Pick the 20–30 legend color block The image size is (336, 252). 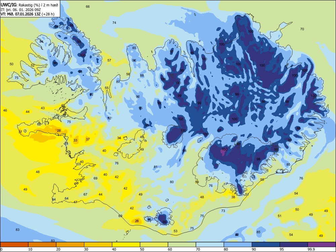[x=70, y=245]
